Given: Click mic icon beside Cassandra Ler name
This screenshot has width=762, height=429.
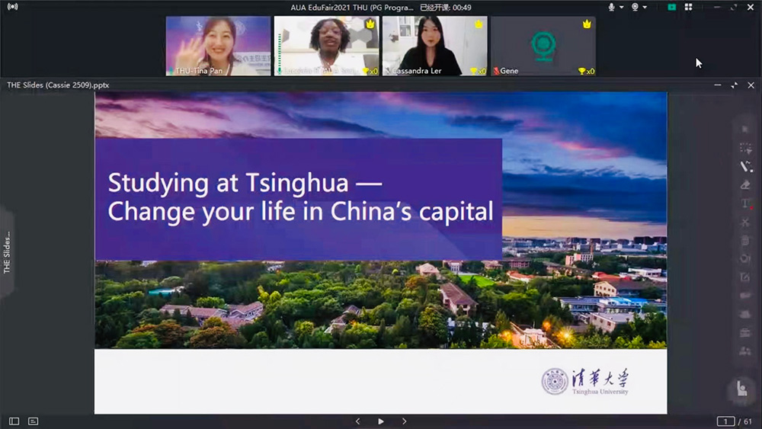Looking at the screenshot, I should 387,71.
